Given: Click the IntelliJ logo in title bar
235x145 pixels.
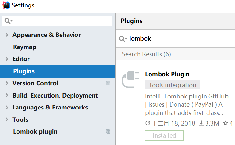Looking at the screenshot, I should click(6, 5).
